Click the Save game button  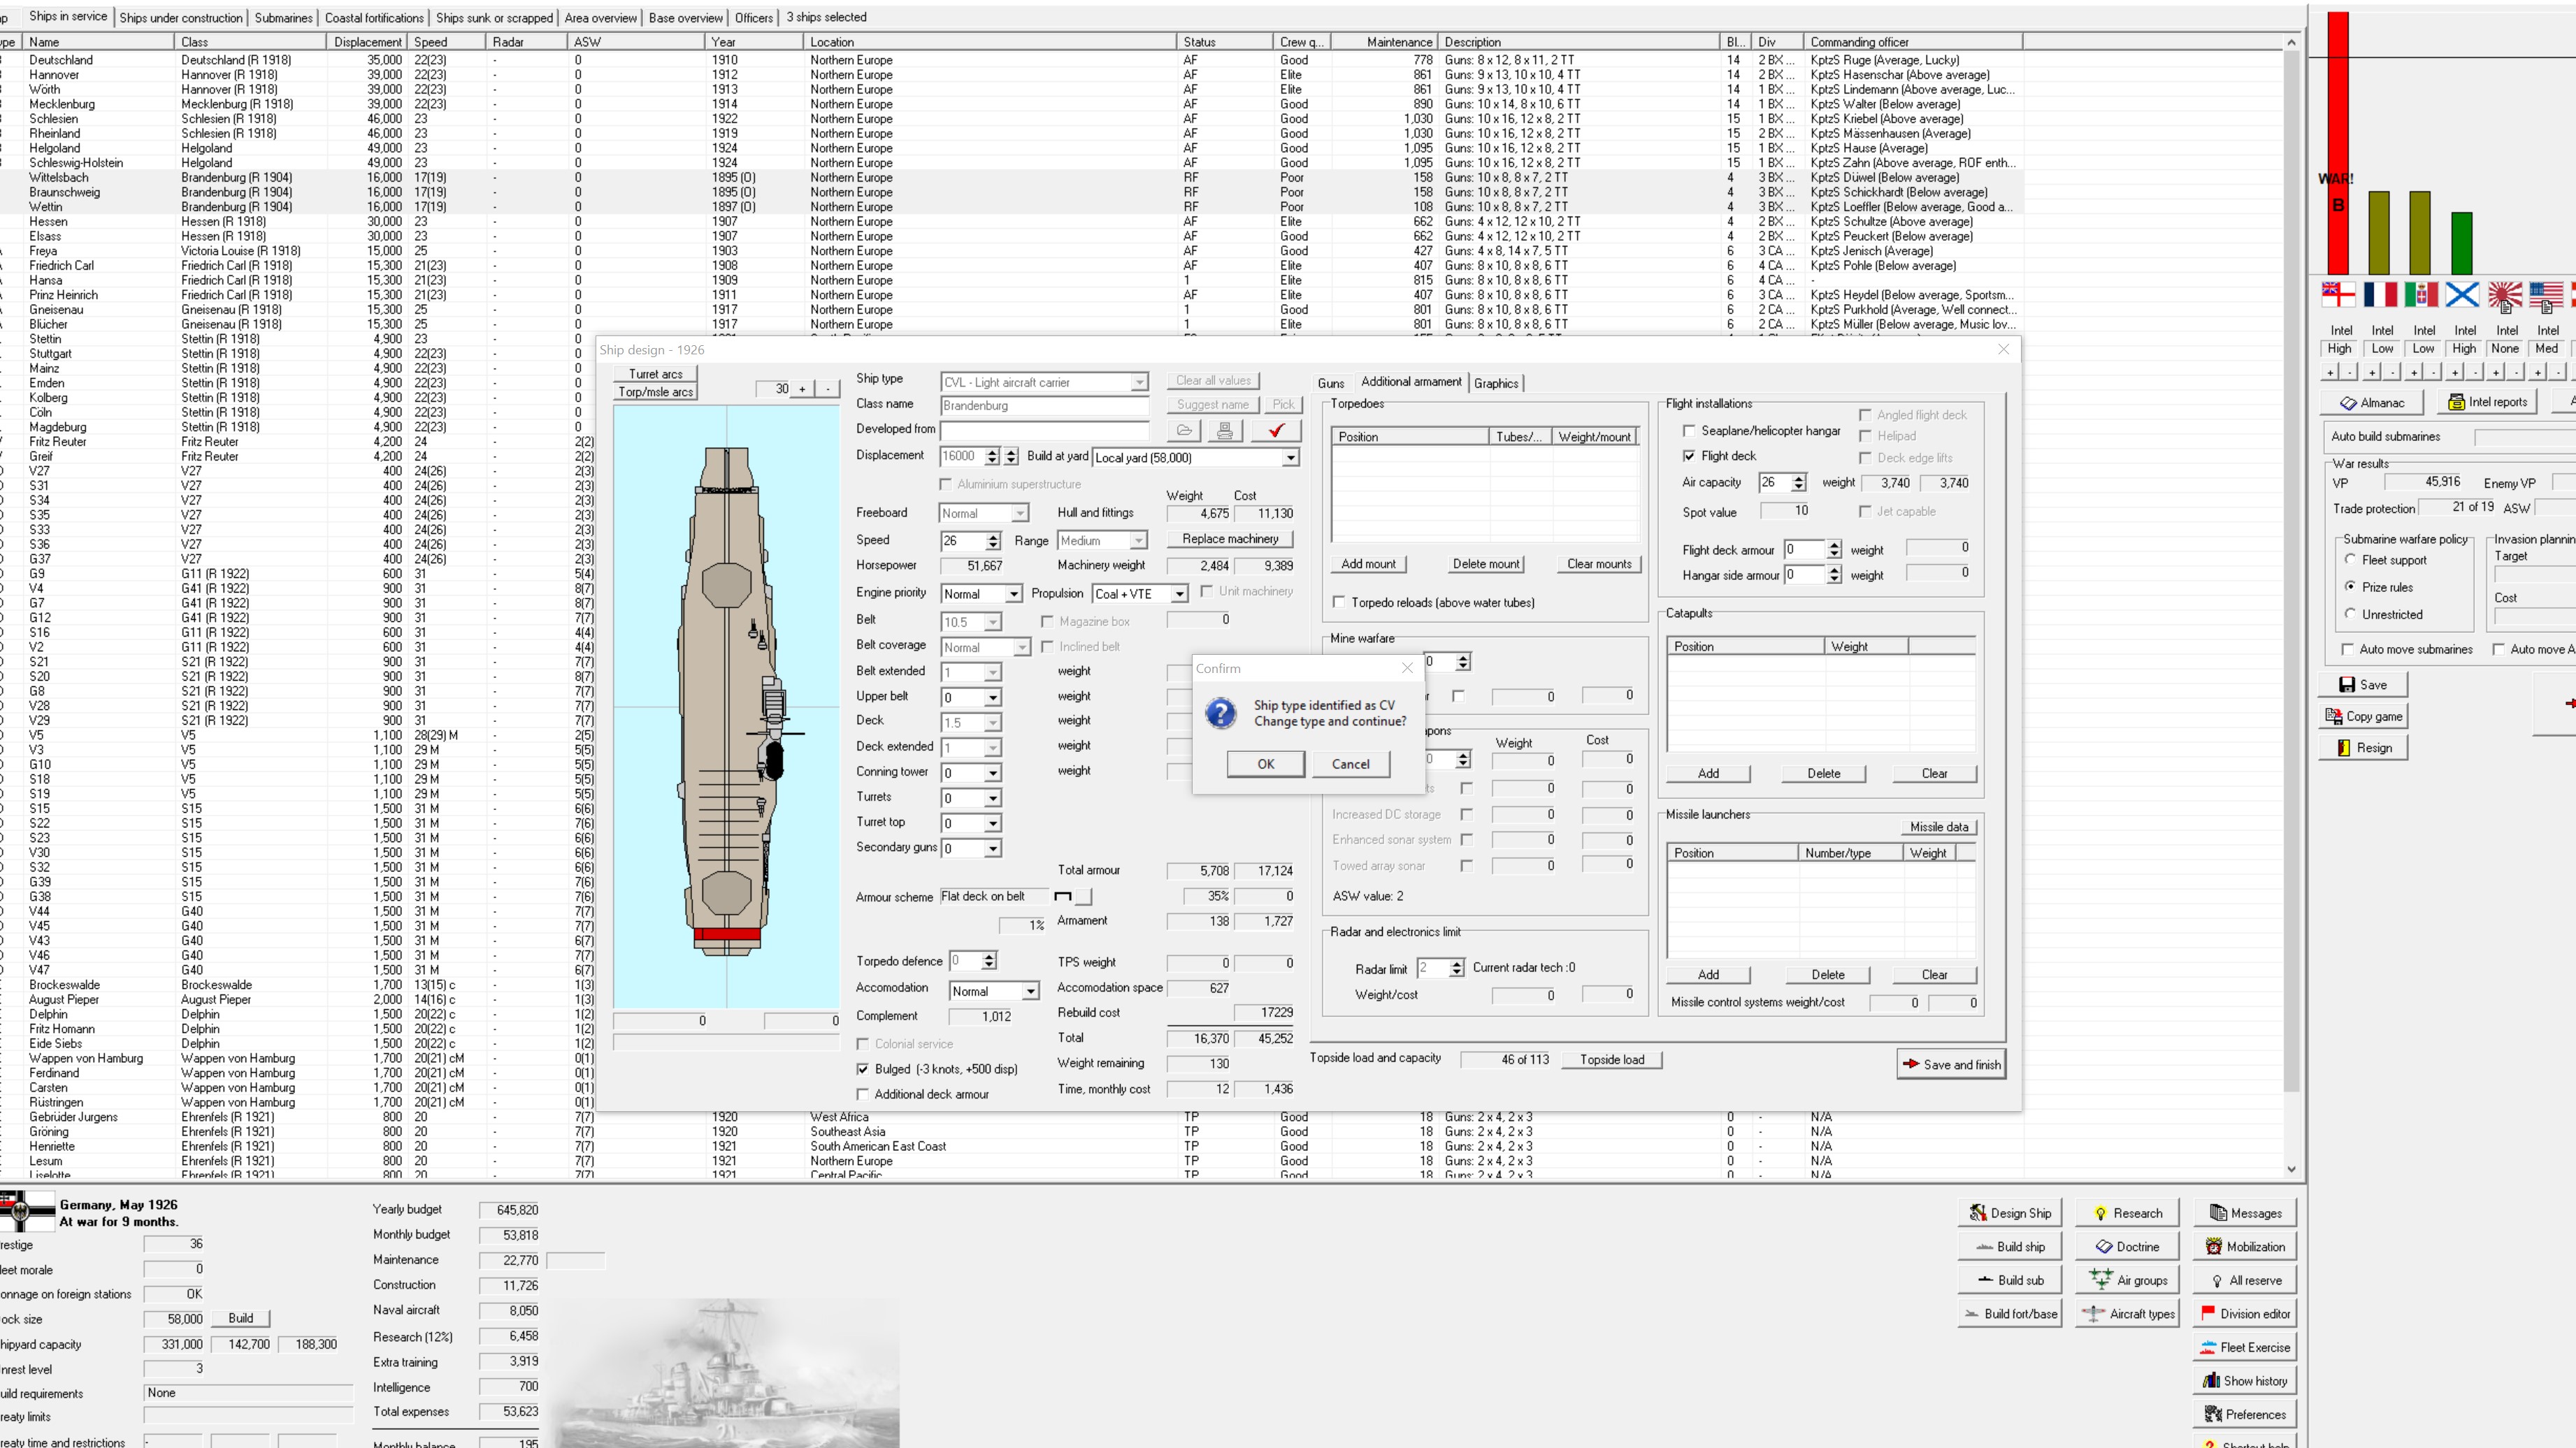(x=2363, y=685)
